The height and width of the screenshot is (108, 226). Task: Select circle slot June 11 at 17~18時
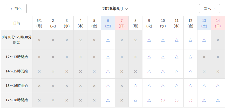tap(176, 100)
